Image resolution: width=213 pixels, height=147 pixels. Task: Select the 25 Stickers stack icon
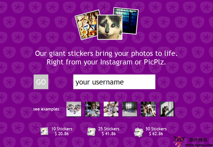point(91,132)
